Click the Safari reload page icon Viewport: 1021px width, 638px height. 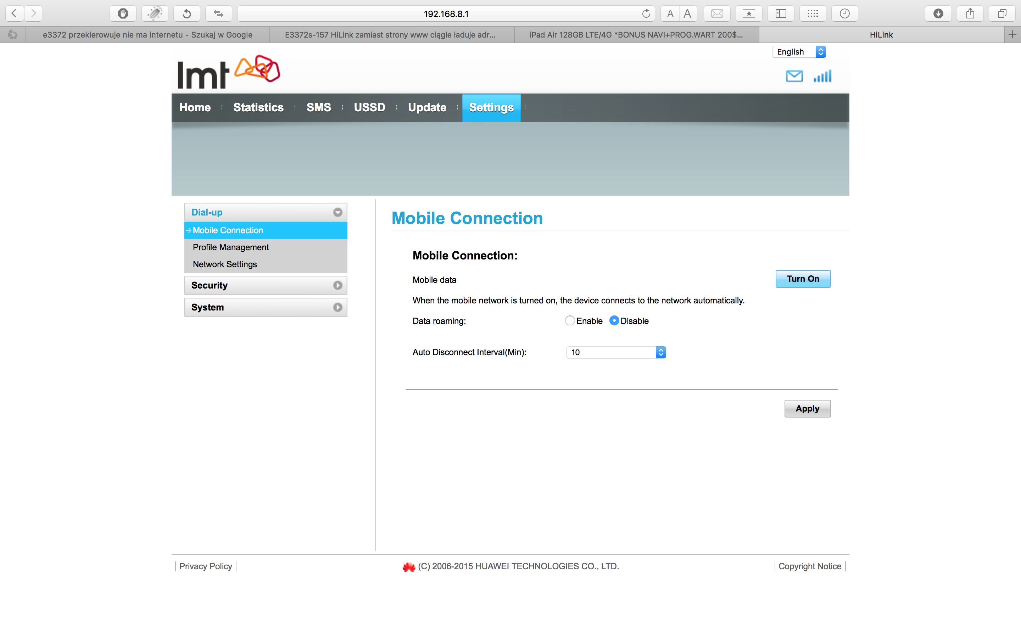646,13
